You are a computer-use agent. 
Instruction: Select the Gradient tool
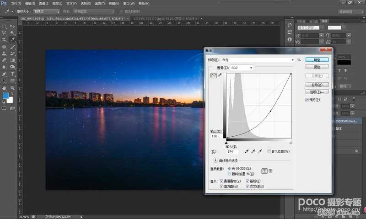click(12, 60)
